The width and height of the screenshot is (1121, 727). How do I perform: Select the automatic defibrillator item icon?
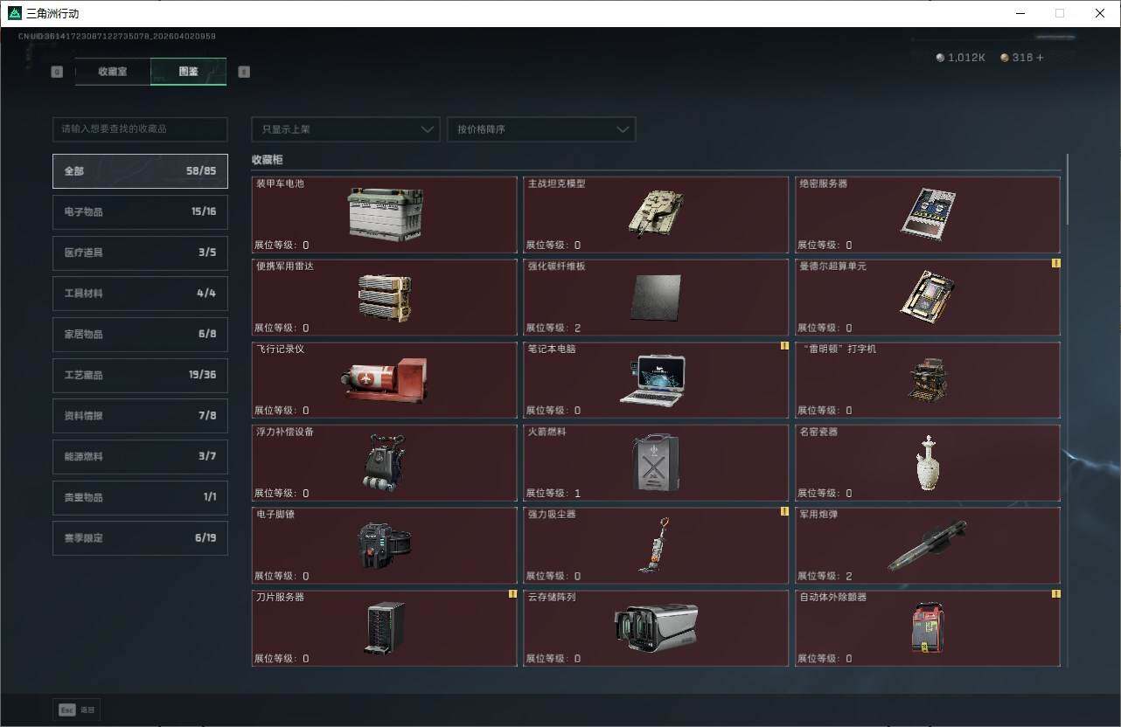point(927,627)
